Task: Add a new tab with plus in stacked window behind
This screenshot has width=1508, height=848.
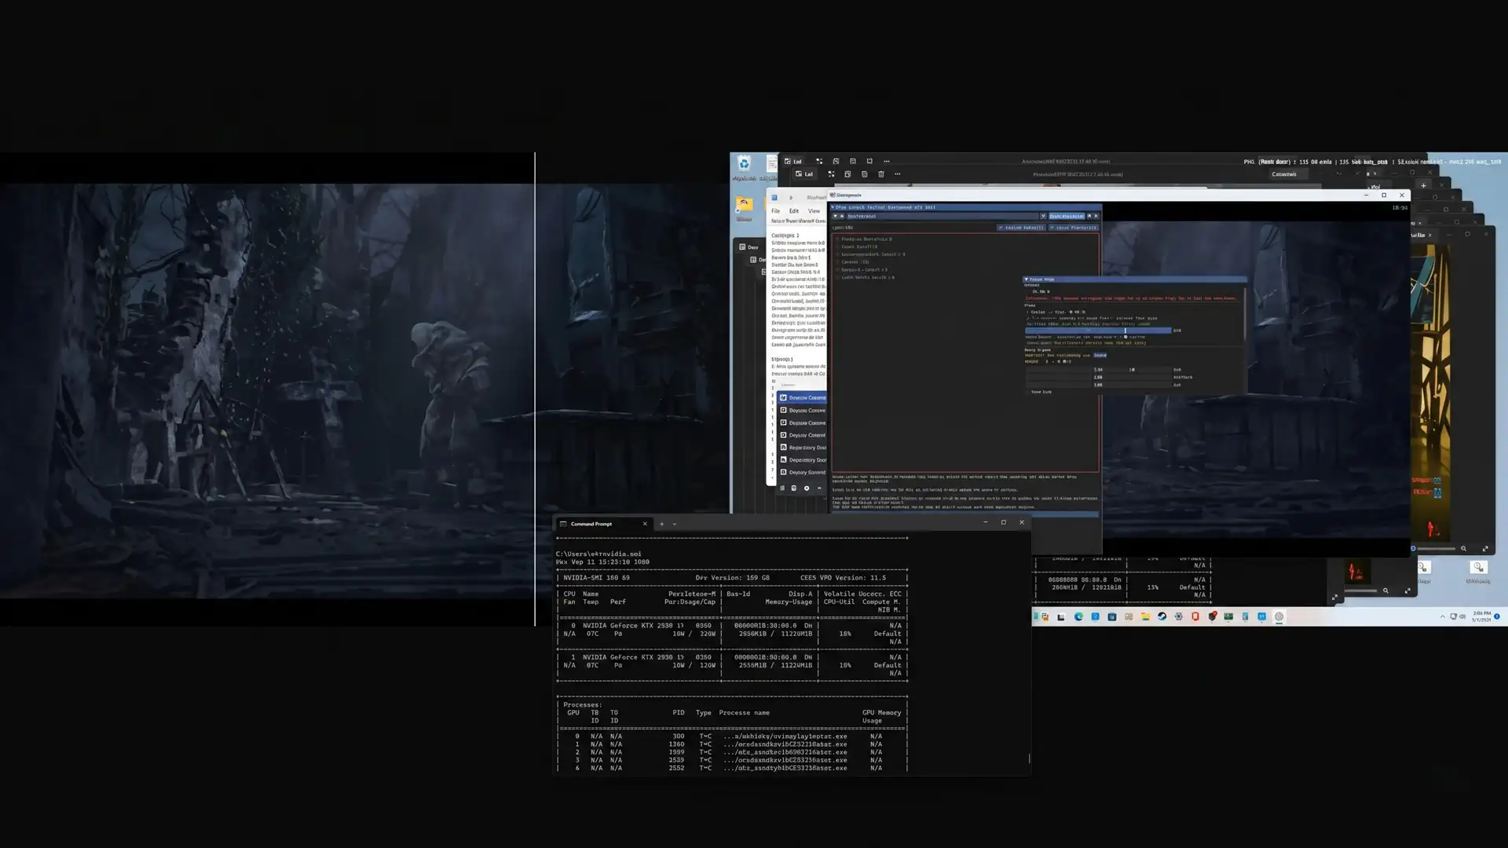Action: click(1423, 185)
